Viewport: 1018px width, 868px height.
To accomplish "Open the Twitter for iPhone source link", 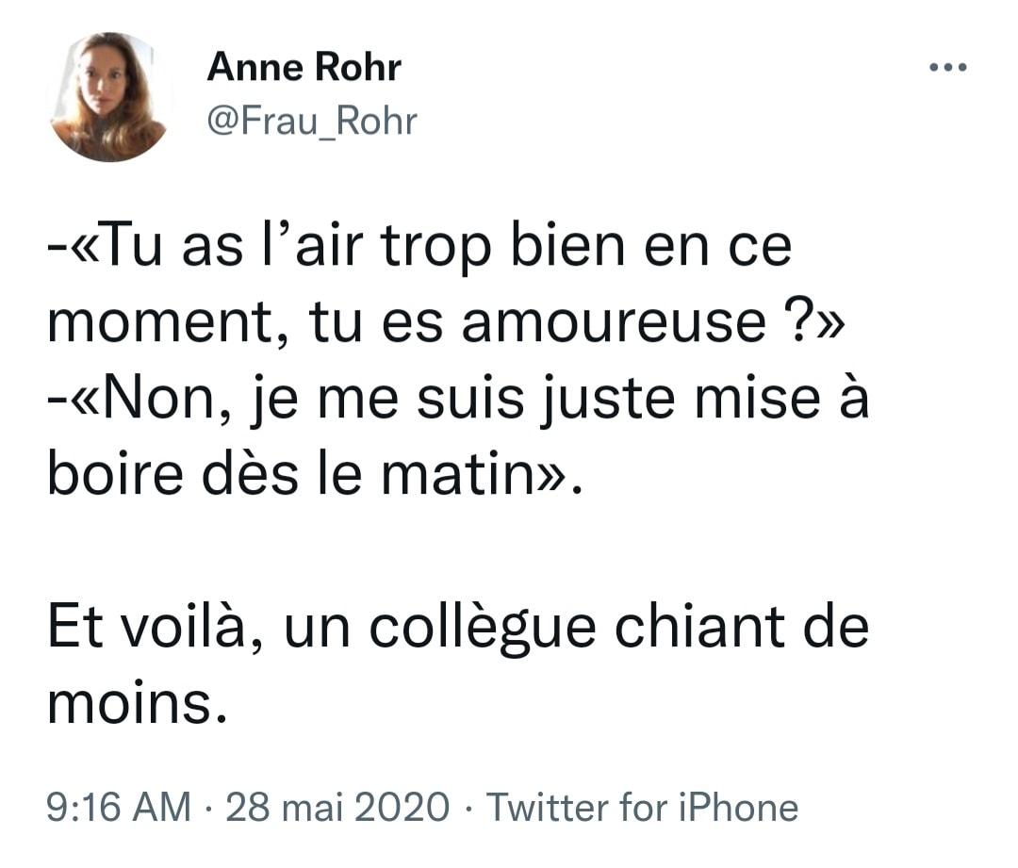I will [642, 808].
